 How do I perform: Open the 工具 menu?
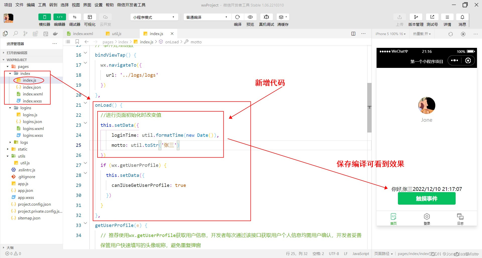point(42,5)
